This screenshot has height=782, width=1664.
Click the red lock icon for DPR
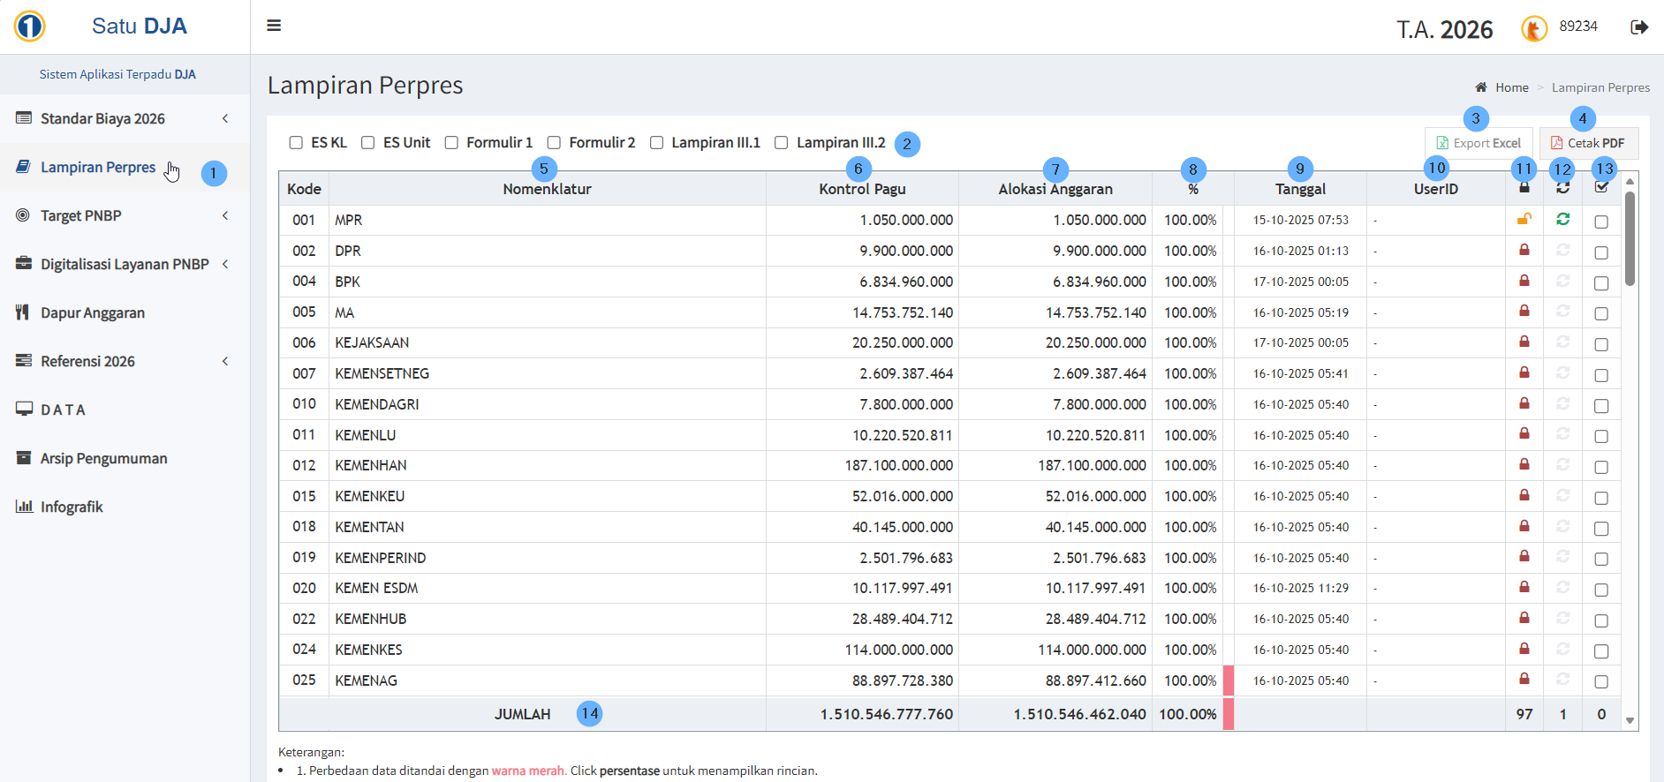[1524, 250]
